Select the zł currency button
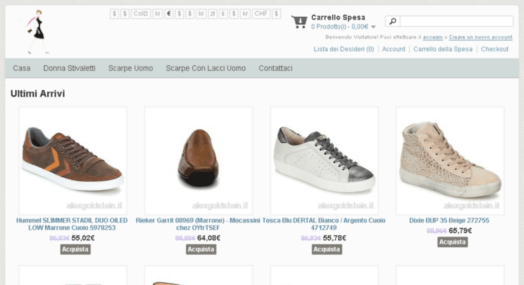 tap(212, 13)
